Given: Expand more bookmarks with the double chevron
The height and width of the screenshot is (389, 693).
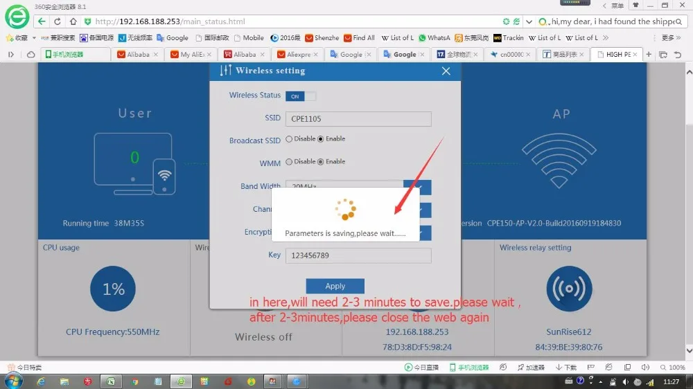Looking at the screenshot, I should click(606, 38).
